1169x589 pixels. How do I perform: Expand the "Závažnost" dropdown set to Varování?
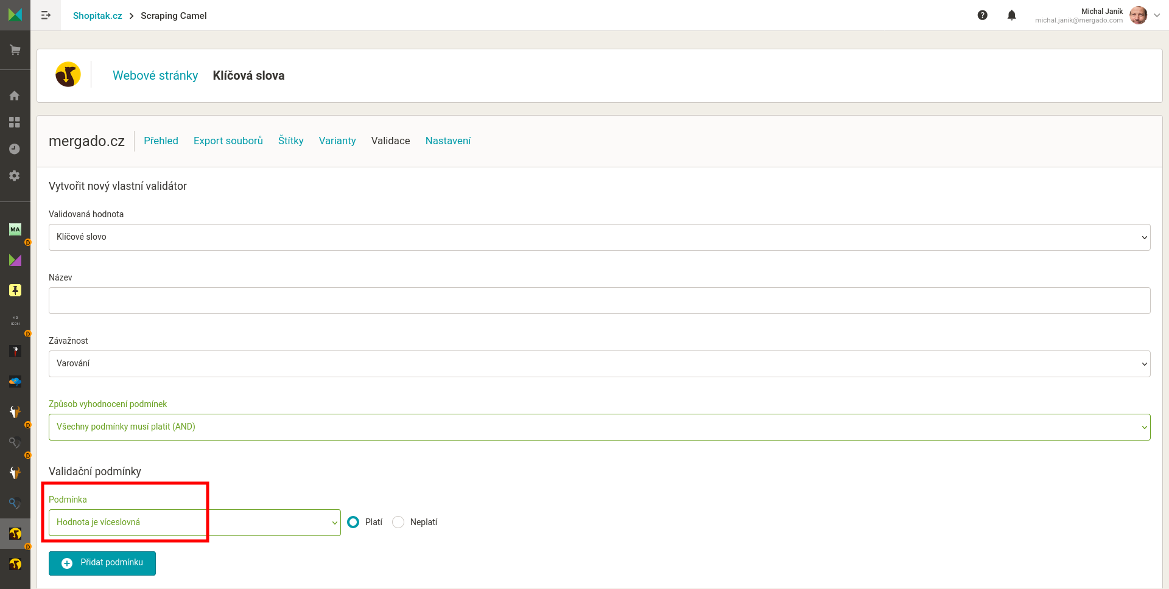click(599, 364)
